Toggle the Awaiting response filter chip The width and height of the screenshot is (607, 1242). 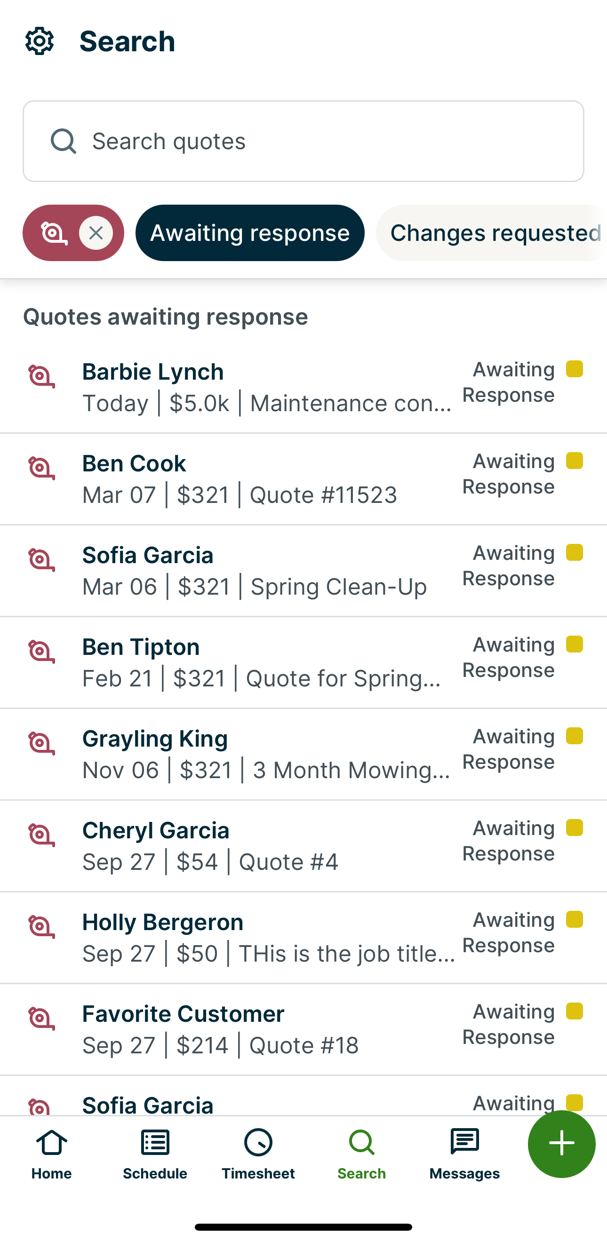pyautogui.click(x=250, y=233)
